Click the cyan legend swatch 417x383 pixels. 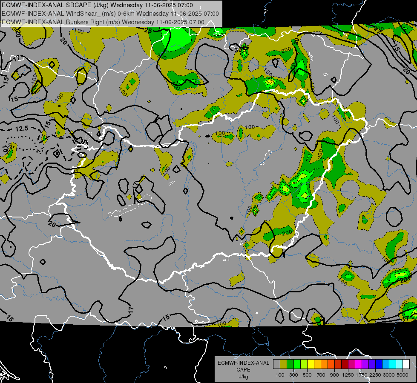tap(393, 364)
